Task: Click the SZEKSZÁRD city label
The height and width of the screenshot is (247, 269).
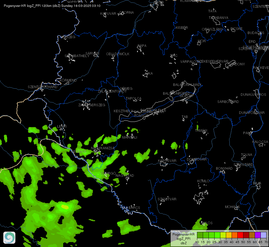Action: 243,165
